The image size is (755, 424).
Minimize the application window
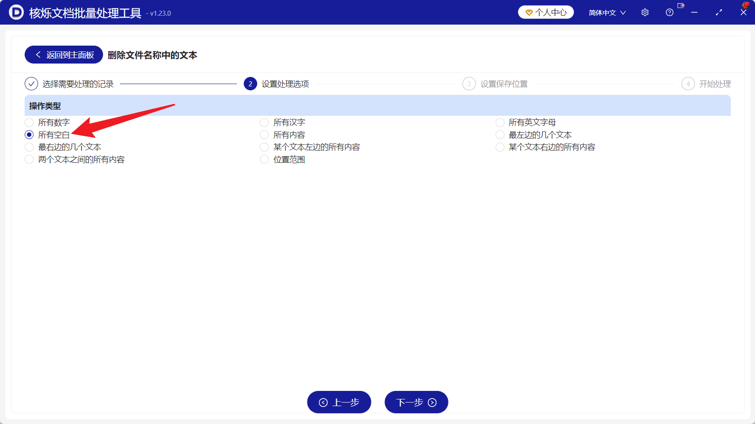pyautogui.click(x=694, y=13)
